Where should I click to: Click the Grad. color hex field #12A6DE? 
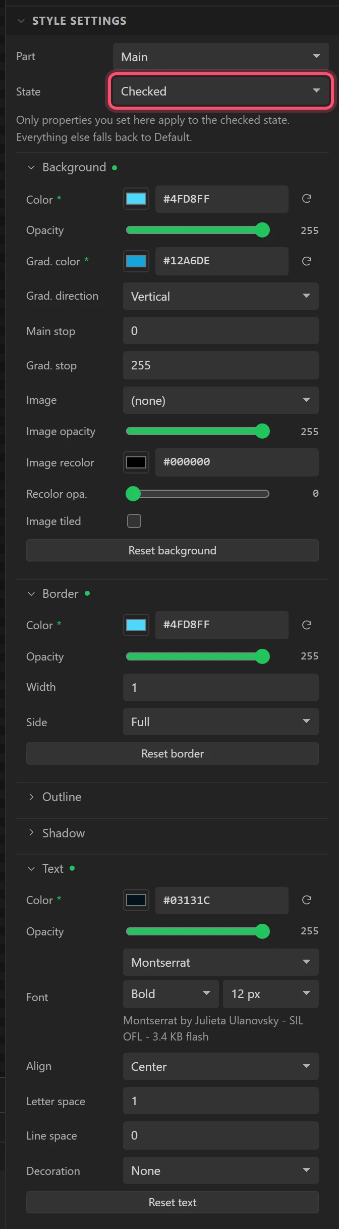222,261
